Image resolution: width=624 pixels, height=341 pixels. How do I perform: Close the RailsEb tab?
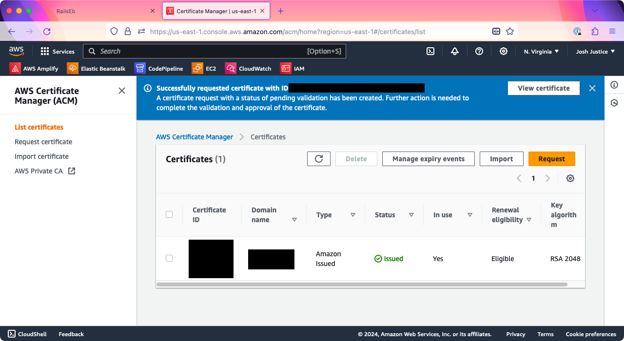[x=153, y=11]
